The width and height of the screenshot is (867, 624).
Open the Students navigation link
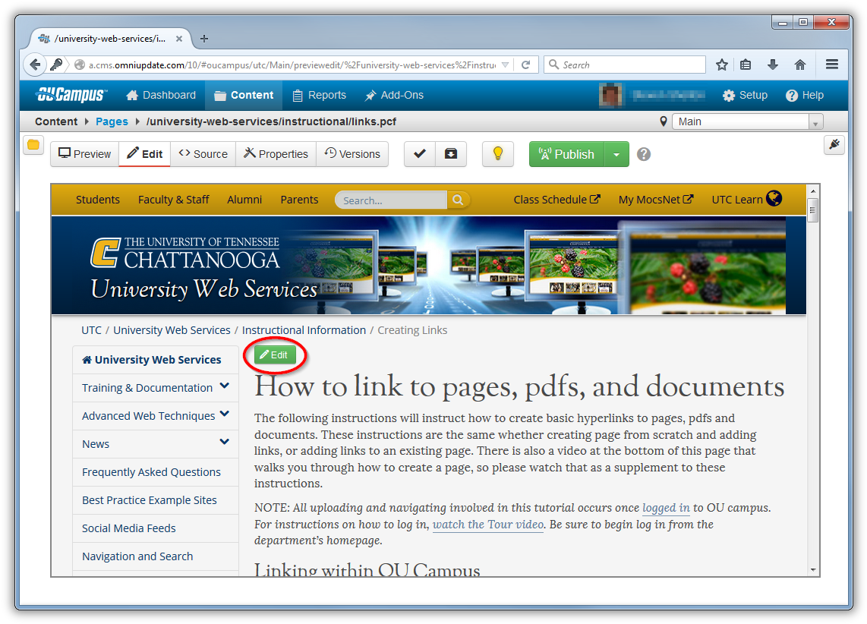click(98, 200)
